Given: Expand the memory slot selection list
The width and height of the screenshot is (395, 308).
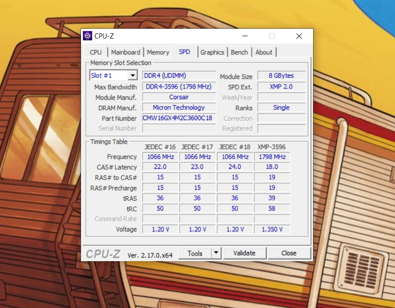Looking at the screenshot, I should pos(133,75).
